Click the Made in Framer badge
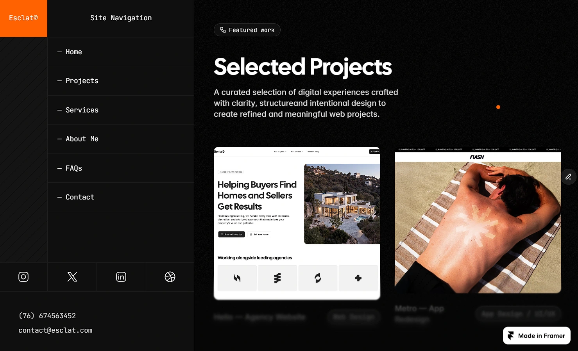Viewport: 578px width, 351px height. pyautogui.click(x=537, y=336)
